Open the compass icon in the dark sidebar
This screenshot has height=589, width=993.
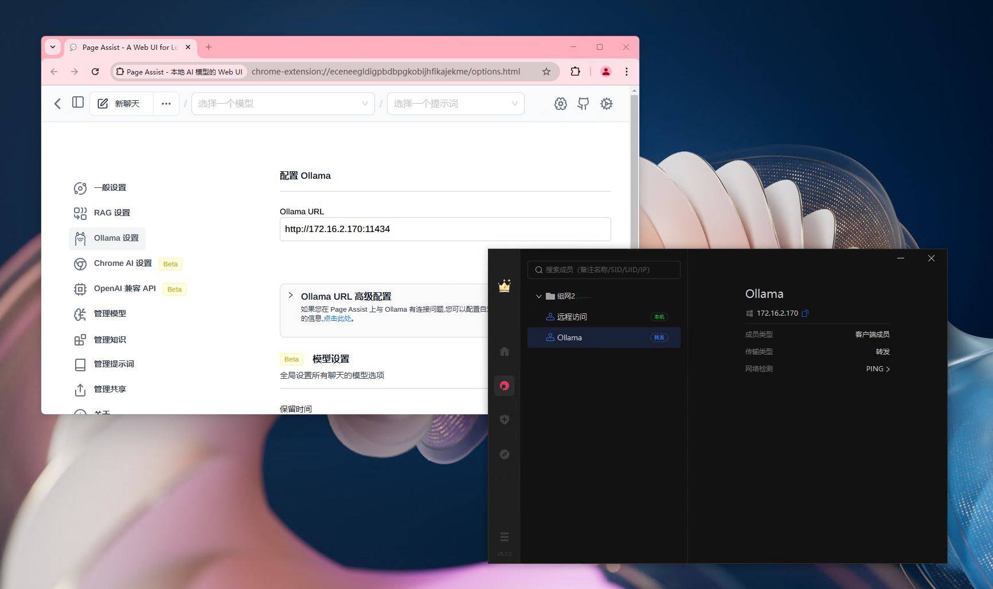click(x=505, y=454)
